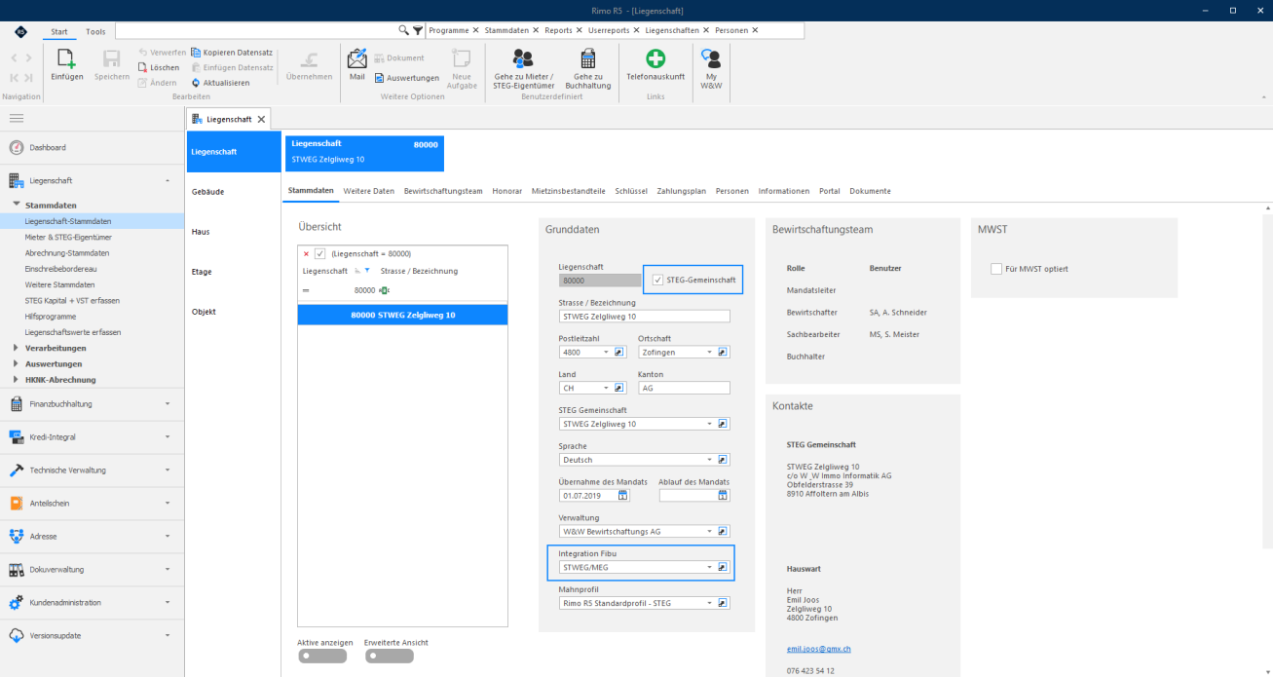Expand Verarbeitungen tree node
This screenshot has width=1273, height=677.
pos(16,348)
